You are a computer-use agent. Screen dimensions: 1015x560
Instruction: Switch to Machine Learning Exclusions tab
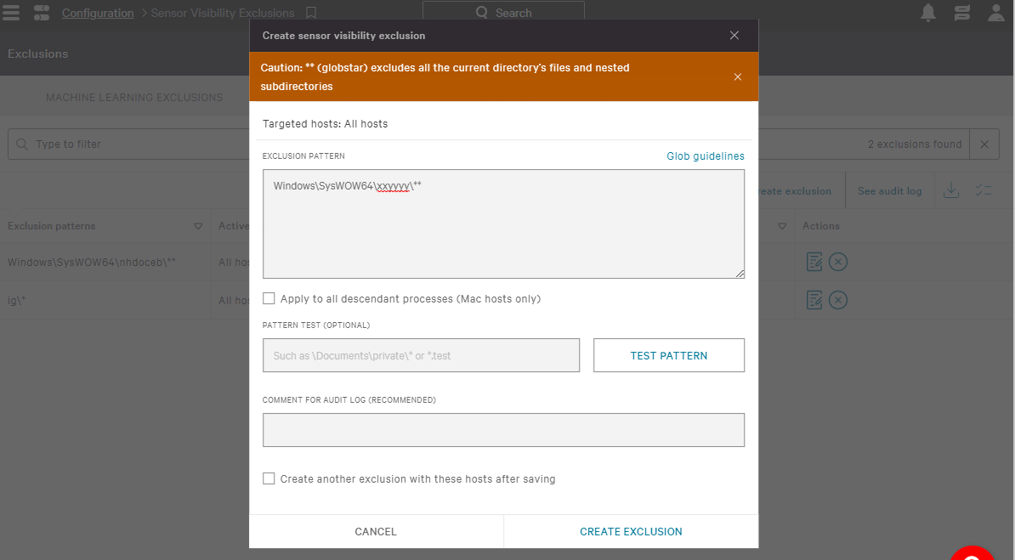134,97
